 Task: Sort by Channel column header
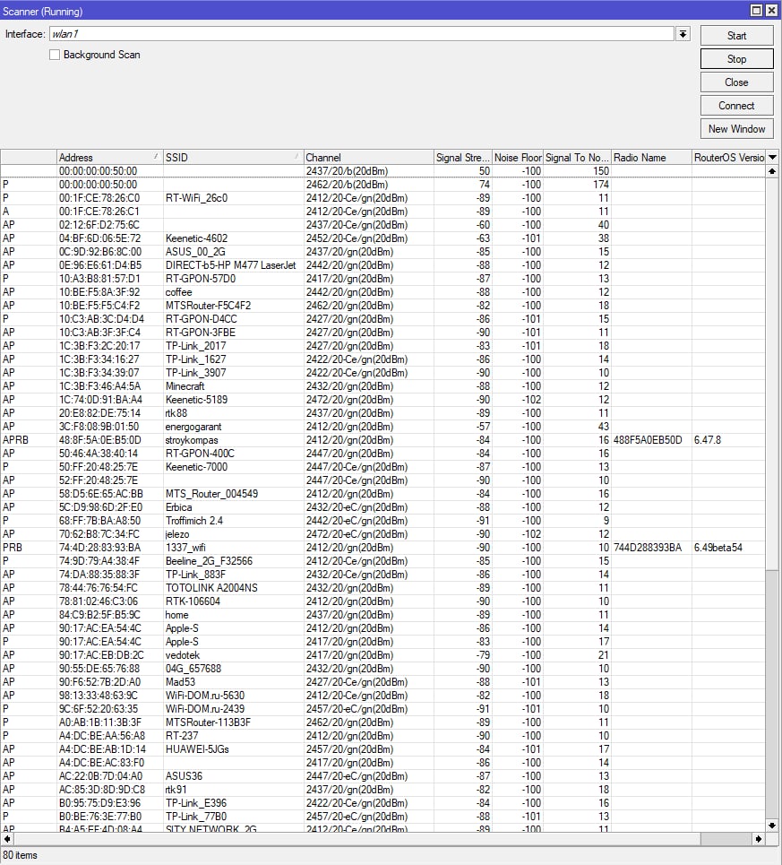tap(368, 157)
